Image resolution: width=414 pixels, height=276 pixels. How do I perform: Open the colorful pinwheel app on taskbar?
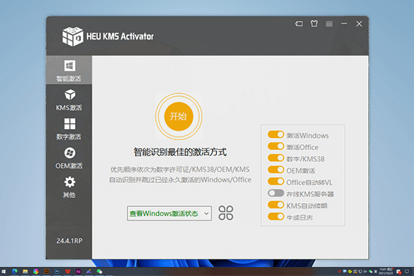click(x=36, y=271)
